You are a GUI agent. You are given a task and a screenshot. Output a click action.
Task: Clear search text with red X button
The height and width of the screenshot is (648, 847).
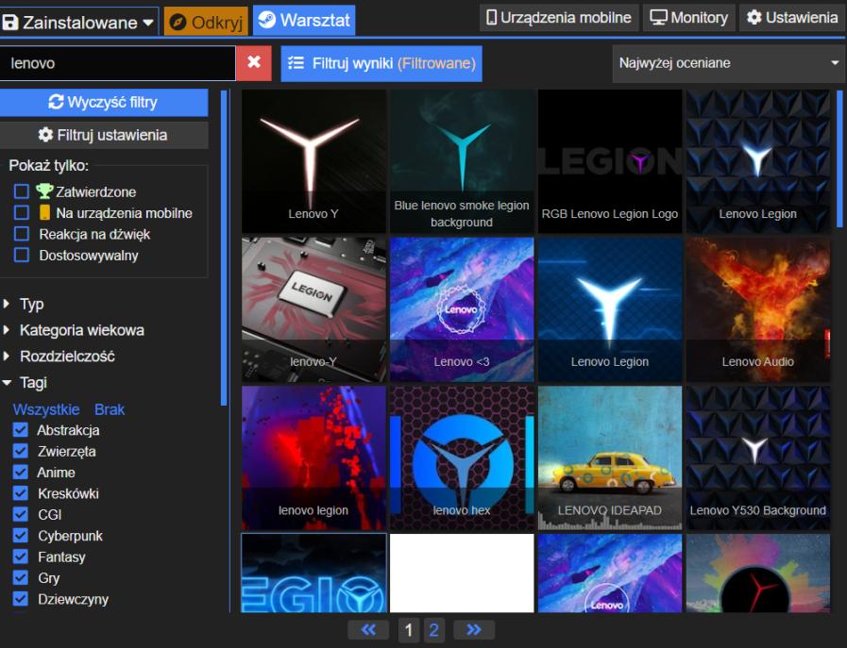[253, 62]
